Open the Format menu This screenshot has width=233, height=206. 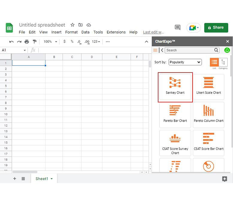(71, 32)
